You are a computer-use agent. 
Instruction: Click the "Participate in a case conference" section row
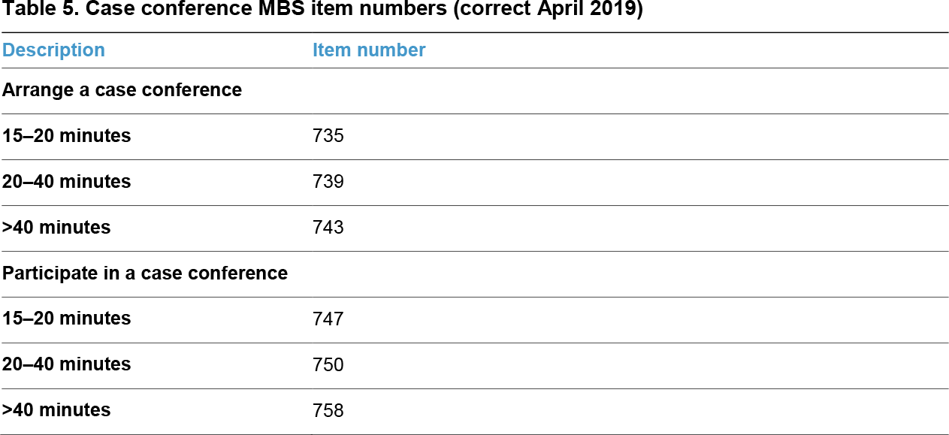145,273
